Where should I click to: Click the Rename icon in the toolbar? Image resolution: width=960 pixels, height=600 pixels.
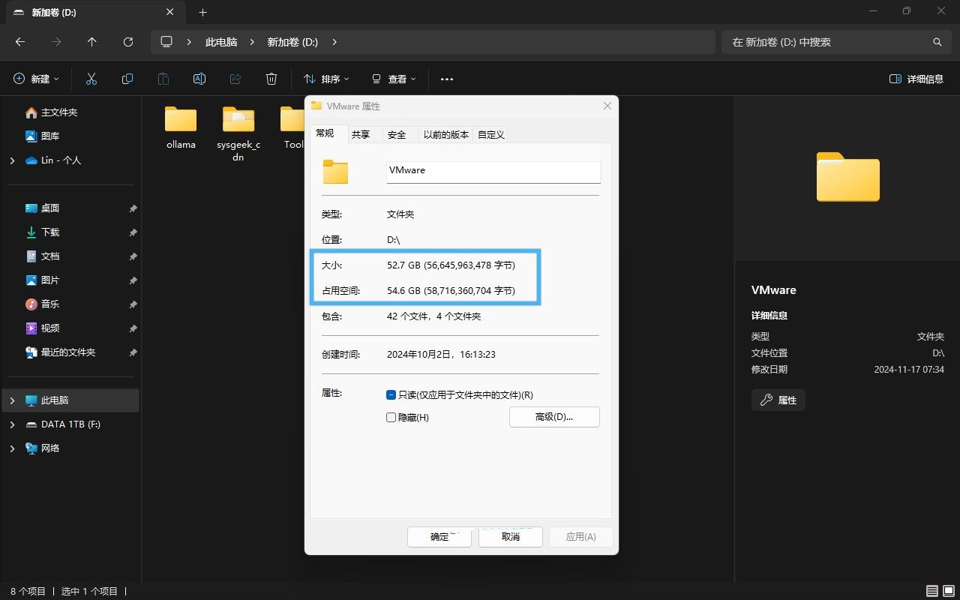pos(199,79)
